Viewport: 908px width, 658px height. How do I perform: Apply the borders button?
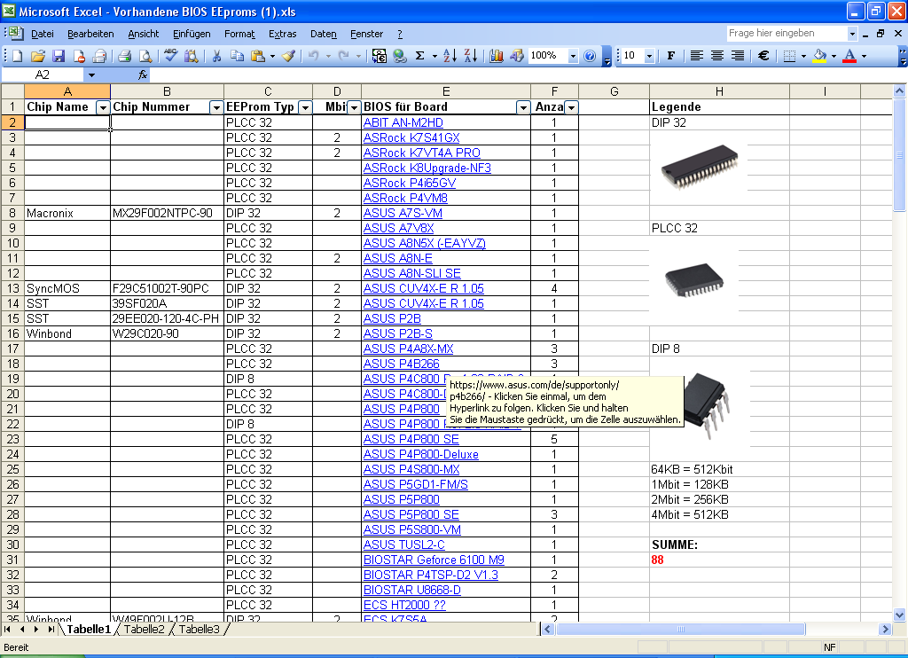pos(788,56)
